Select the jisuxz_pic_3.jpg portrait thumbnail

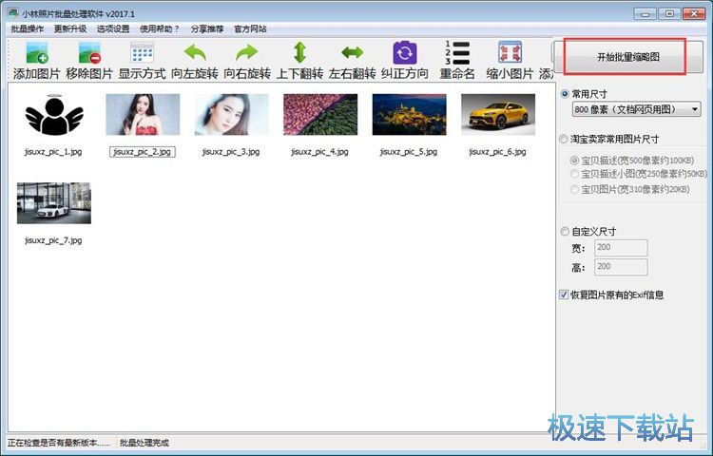[x=231, y=114]
